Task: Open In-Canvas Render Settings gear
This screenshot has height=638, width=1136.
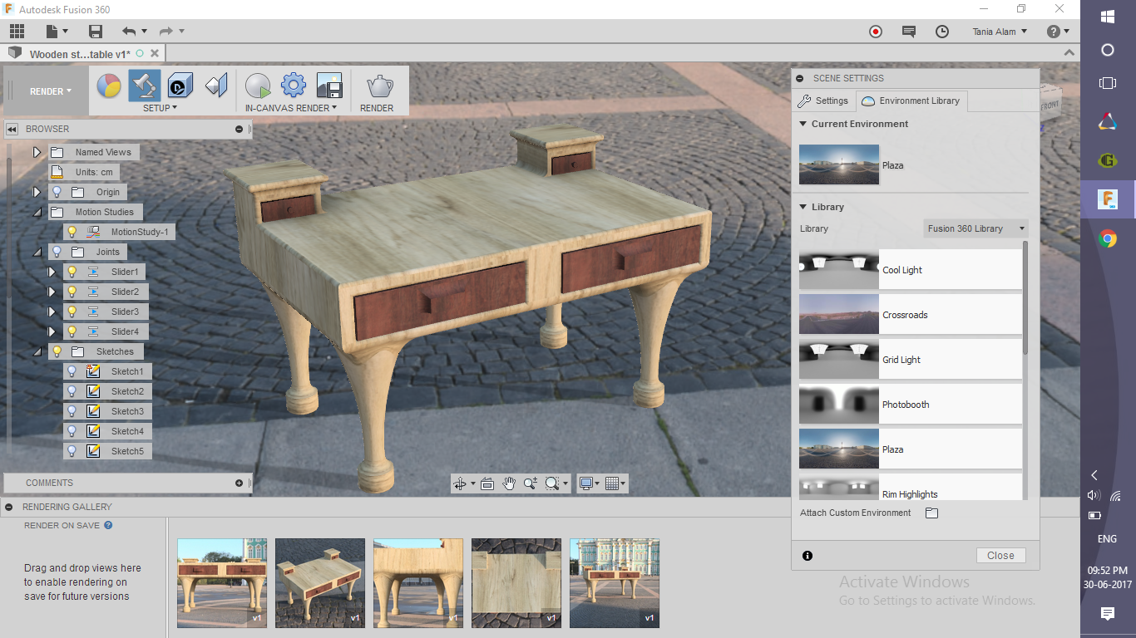Action: 294,86
